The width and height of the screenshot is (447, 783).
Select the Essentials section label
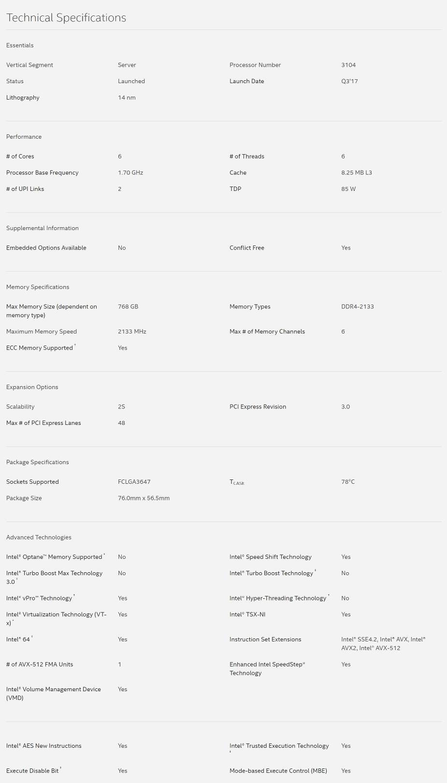20,45
